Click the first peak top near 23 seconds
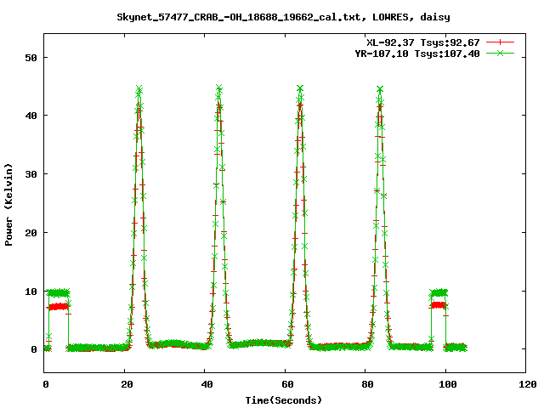The width and height of the screenshot is (544, 408). click(x=139, y=88)
